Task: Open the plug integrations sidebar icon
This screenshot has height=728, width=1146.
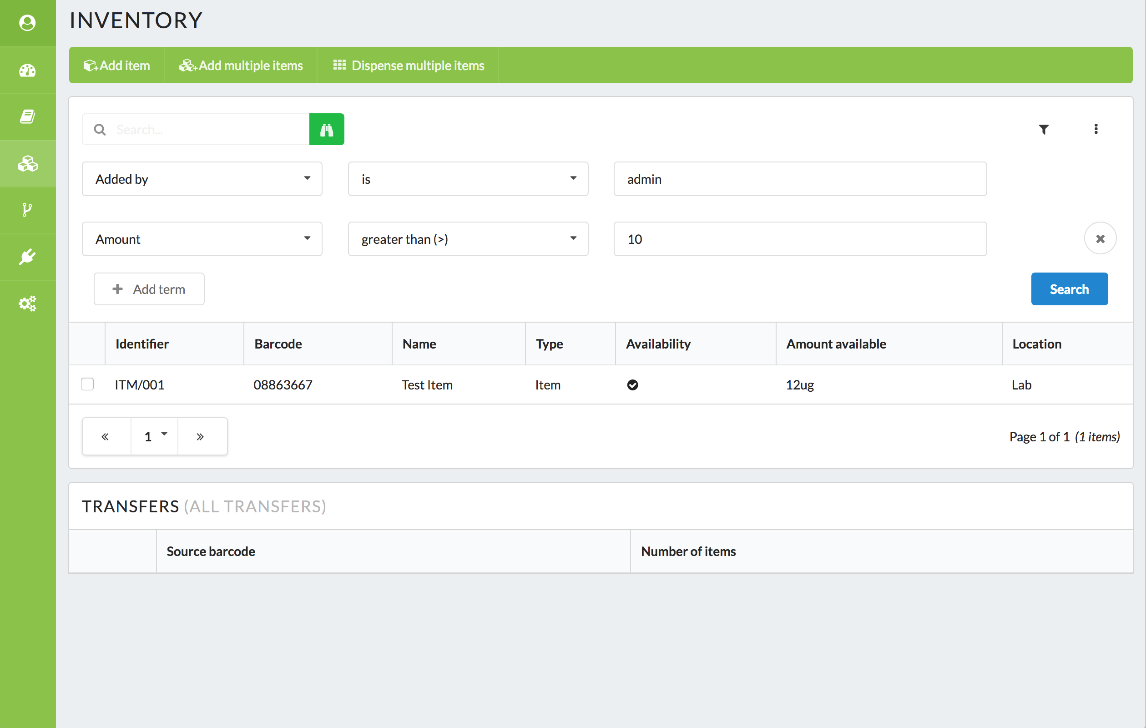Action: tap(28, 257)
